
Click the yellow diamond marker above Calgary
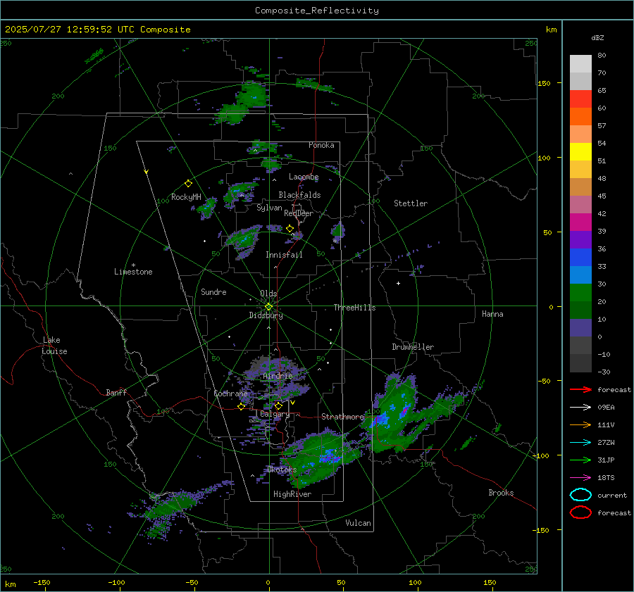[278, 405]
